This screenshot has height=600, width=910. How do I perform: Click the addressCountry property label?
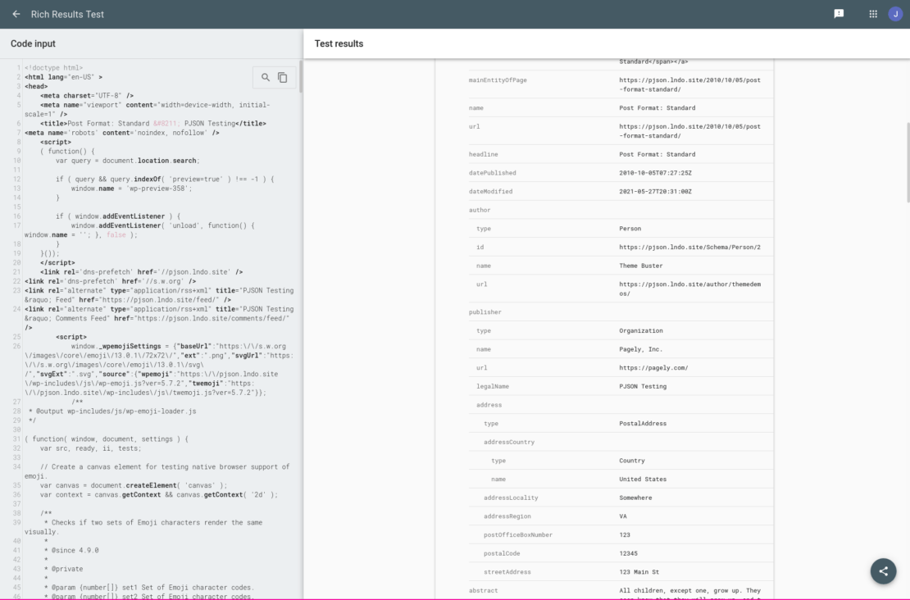(x=509, y=442)
